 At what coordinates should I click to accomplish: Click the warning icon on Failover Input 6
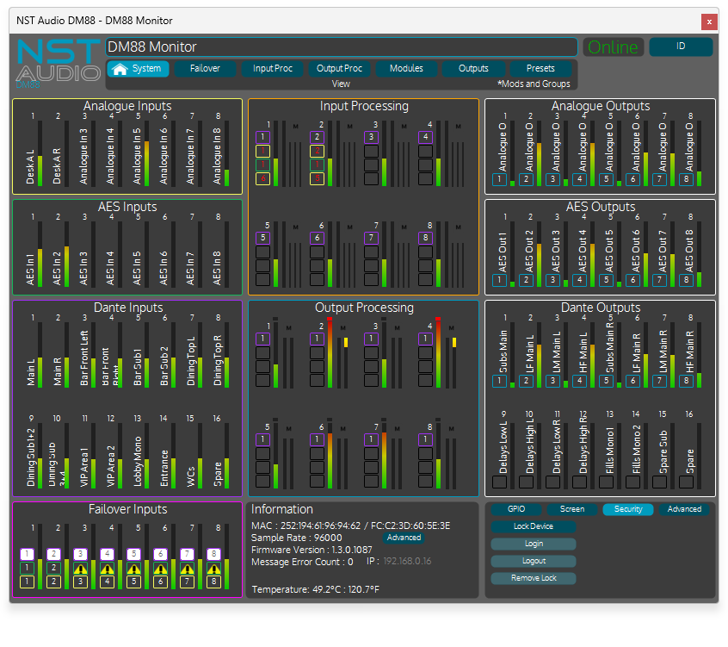(x=161, y=568)
